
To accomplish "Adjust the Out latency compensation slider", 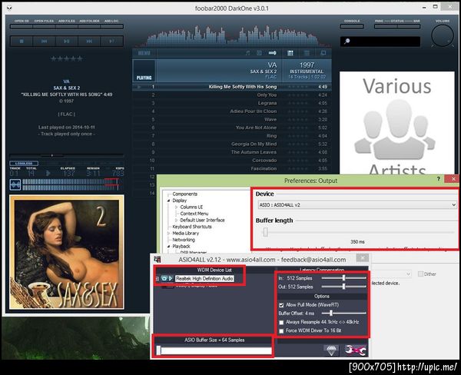I will [343, 287].
